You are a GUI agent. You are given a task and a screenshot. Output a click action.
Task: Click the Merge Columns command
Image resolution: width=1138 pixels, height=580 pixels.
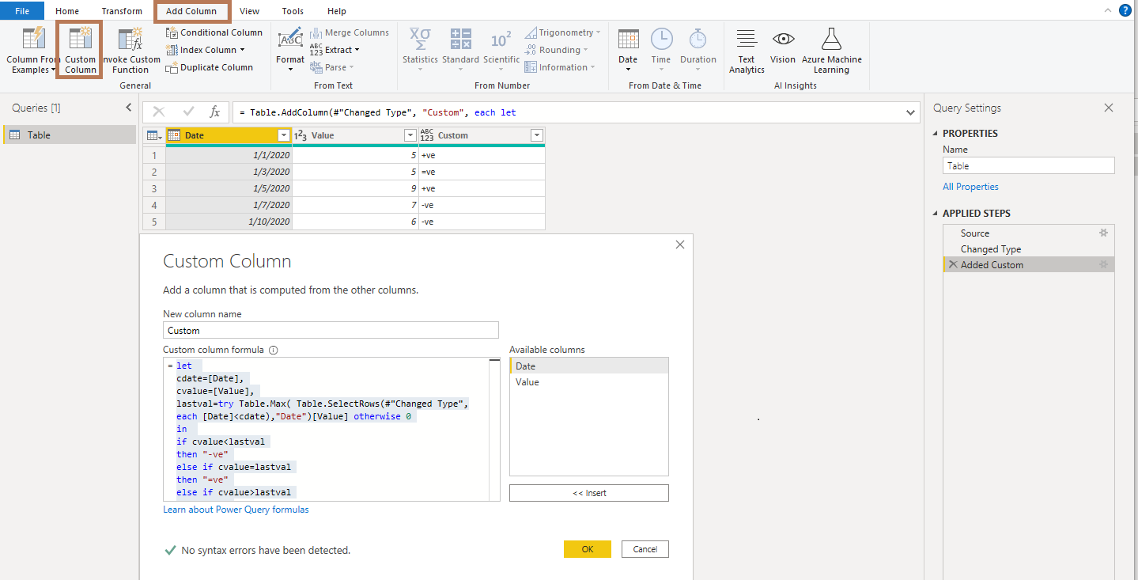click(x=349, y=32)
